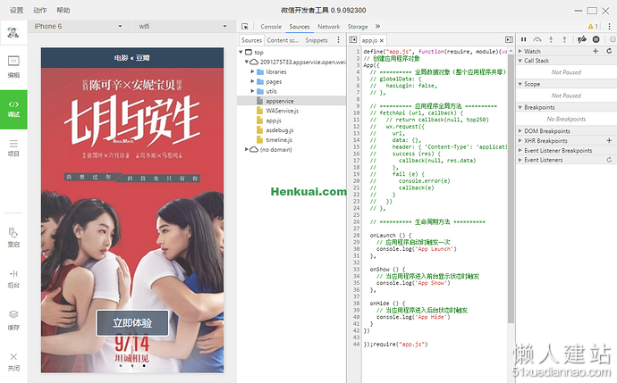Add an XHR breakpoint with plus icon

click(x=609, y=141)
